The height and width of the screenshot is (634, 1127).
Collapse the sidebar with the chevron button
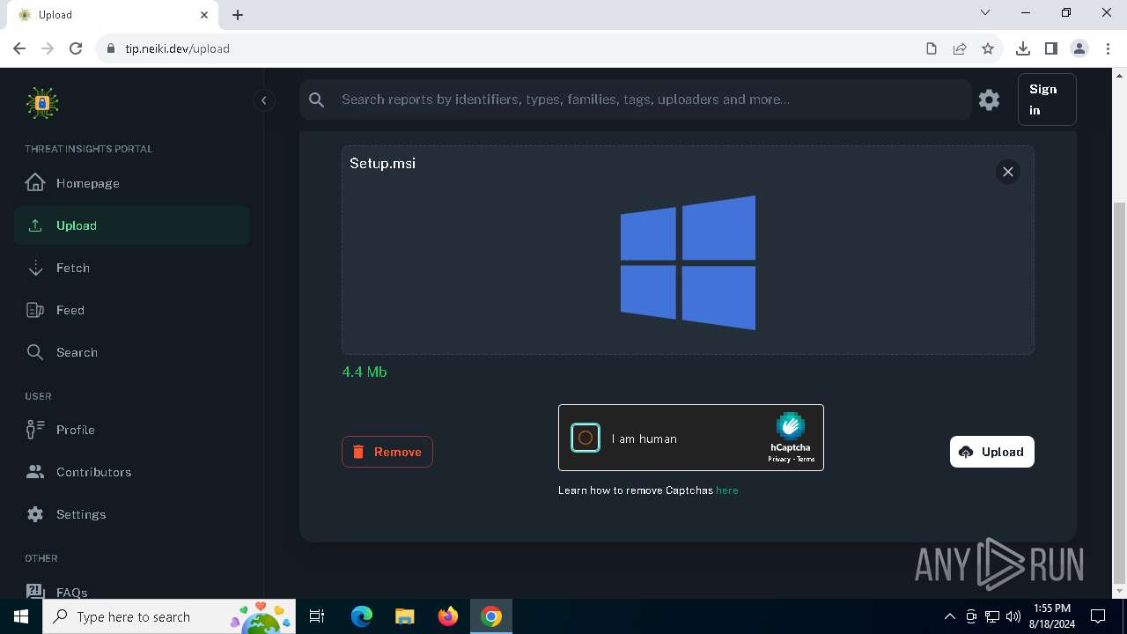tap(263, 100)
